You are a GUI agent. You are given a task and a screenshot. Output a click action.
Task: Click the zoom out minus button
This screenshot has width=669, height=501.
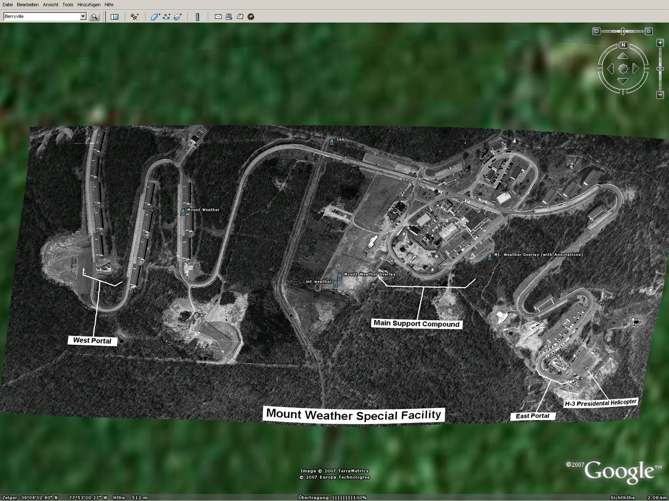click(x=660, y=95)
